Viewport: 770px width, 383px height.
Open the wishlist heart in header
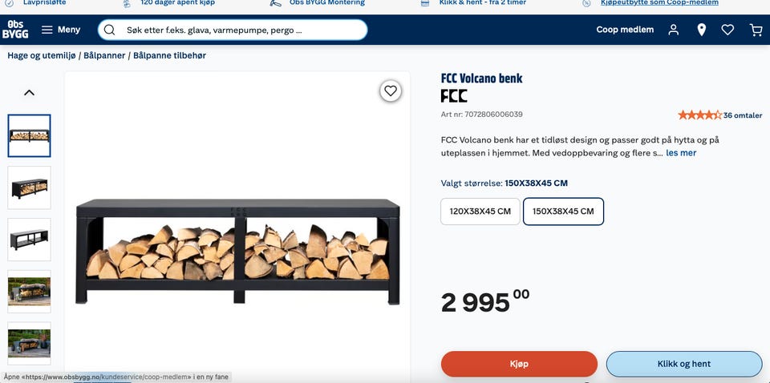click(x=727, y=30)
